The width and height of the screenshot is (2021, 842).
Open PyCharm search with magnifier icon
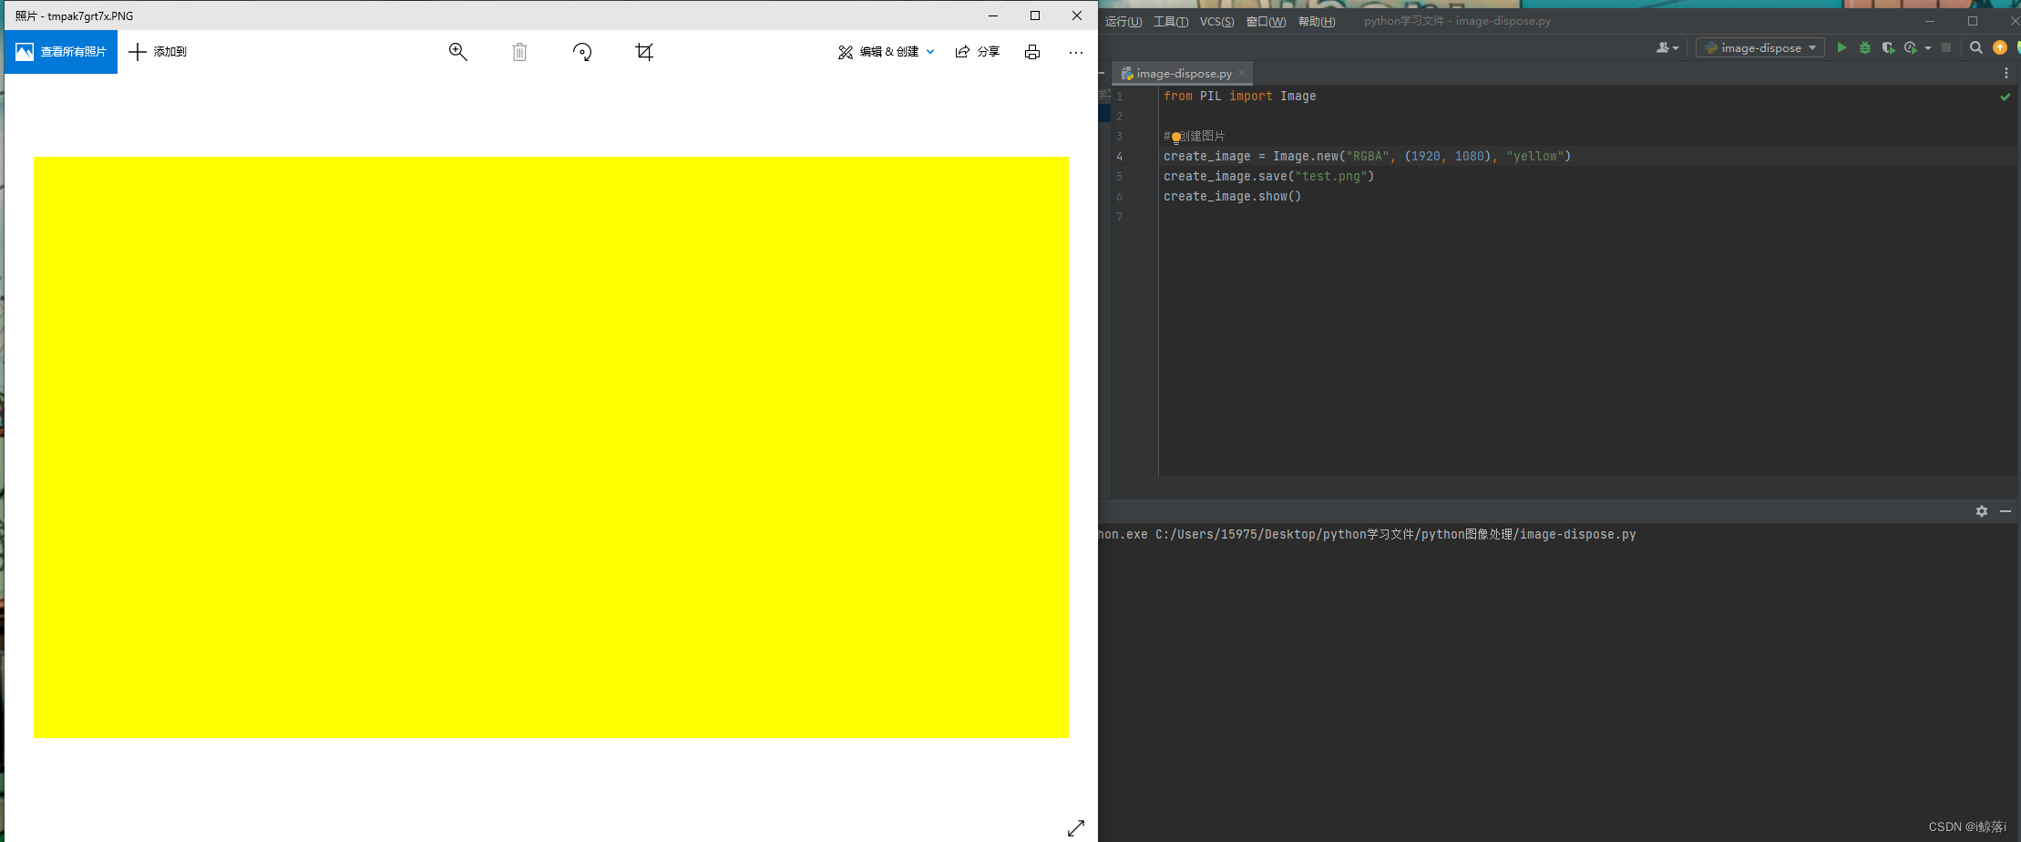1976,47
